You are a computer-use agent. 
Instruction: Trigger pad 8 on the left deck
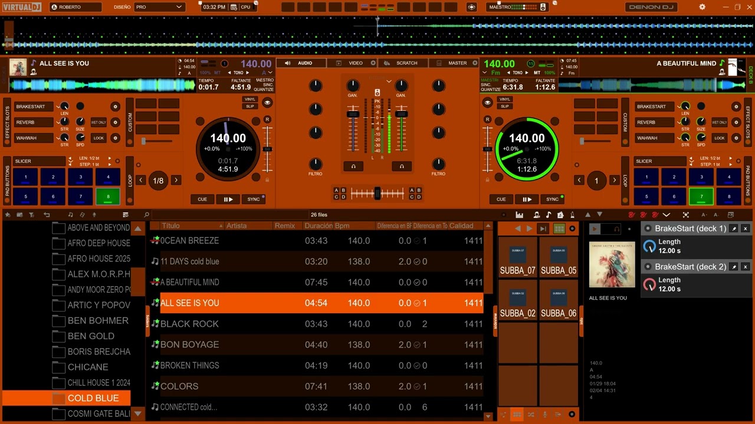(x=108, y=196)
